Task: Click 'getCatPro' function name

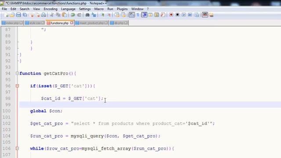Action: click(x=56, y=73)
